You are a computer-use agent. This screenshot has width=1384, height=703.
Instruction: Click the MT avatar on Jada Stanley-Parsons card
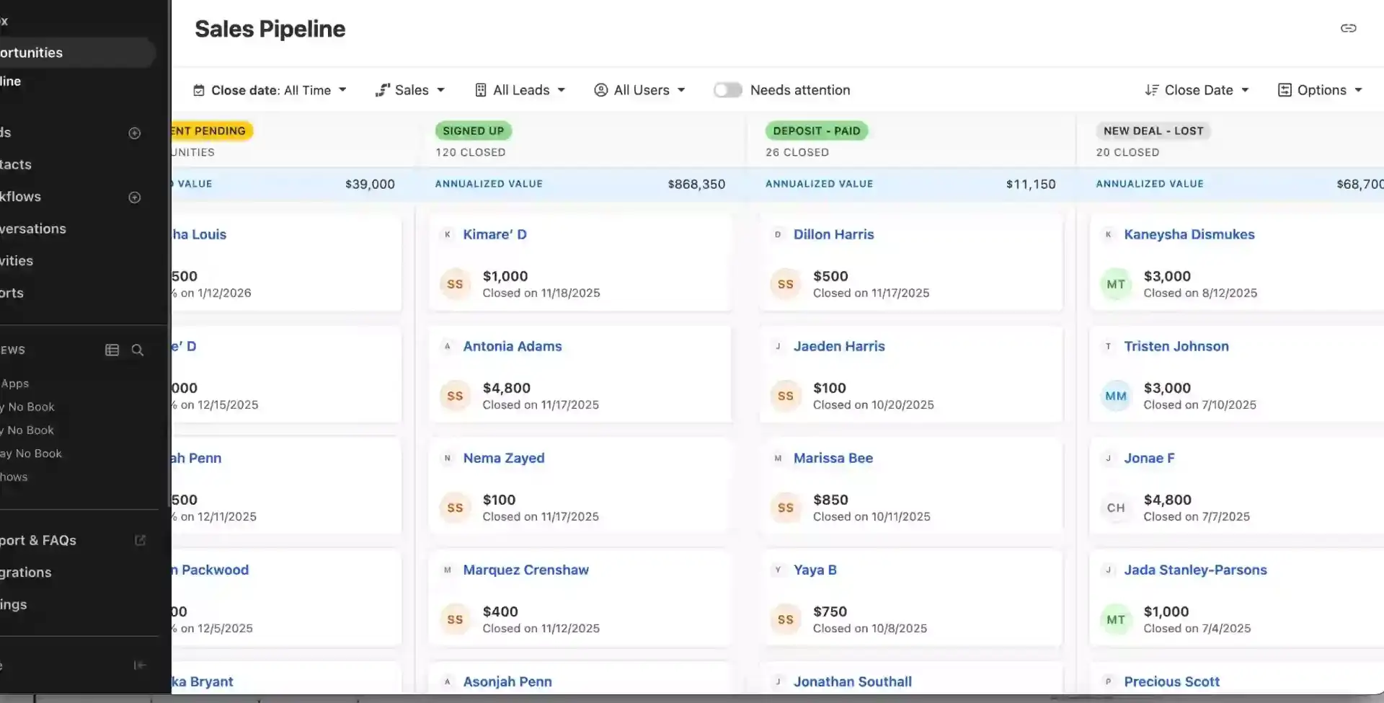pyautogui.click(x=1116, y=619)
